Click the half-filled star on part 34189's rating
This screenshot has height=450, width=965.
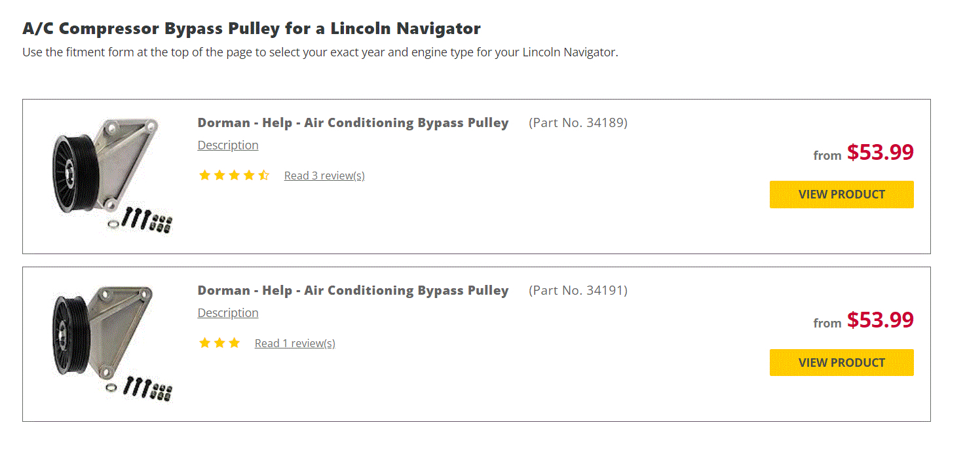coord(264,176)
